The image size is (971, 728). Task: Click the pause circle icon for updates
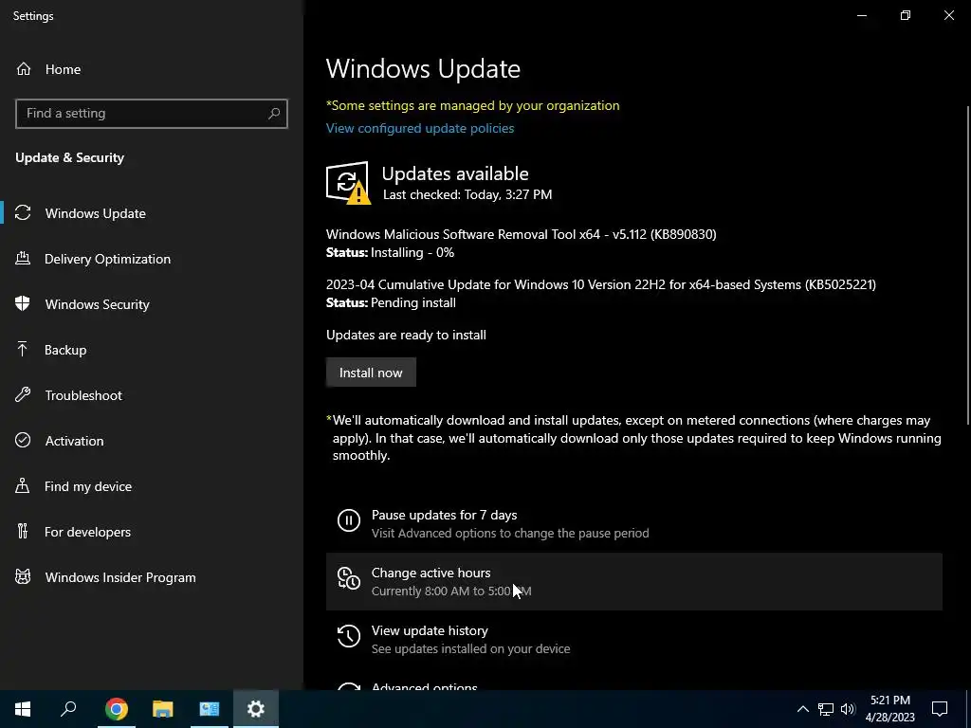(349, 520)
